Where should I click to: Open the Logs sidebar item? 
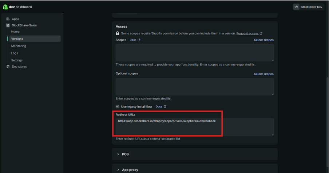point(15,53)
